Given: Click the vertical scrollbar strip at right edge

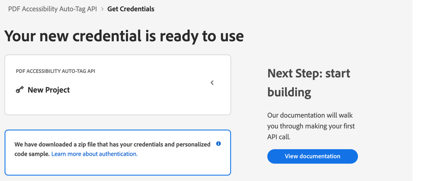Looking at the screenshot, I should click(419, 90).
